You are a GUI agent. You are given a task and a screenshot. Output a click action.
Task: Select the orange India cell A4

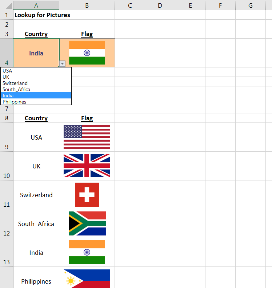[x=36, y=53]
